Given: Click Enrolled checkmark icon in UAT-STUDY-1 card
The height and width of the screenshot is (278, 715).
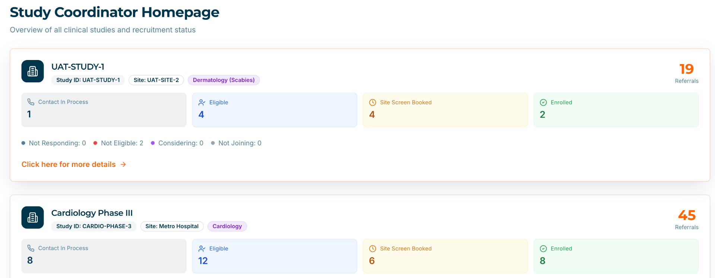Looking at the screenshot, I should coord(543,102).
